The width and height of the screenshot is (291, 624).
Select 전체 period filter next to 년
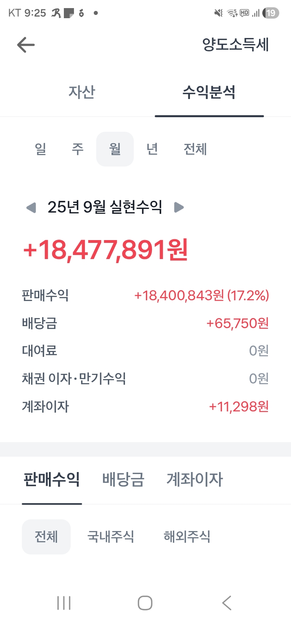click(195, 149)
